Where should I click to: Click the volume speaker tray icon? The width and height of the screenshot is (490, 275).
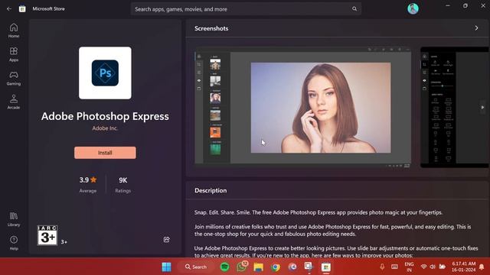pyautogui.click(x=433, y=267)
